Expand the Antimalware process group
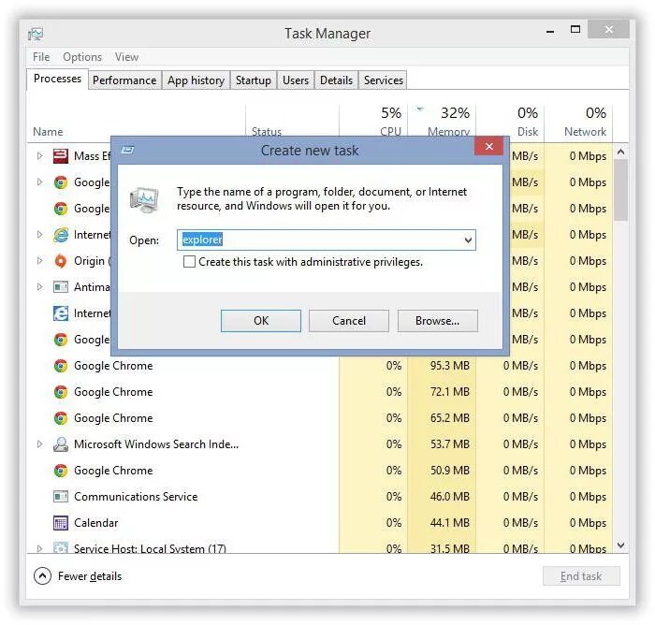This screenshot has height=625, width=655. 39,286
